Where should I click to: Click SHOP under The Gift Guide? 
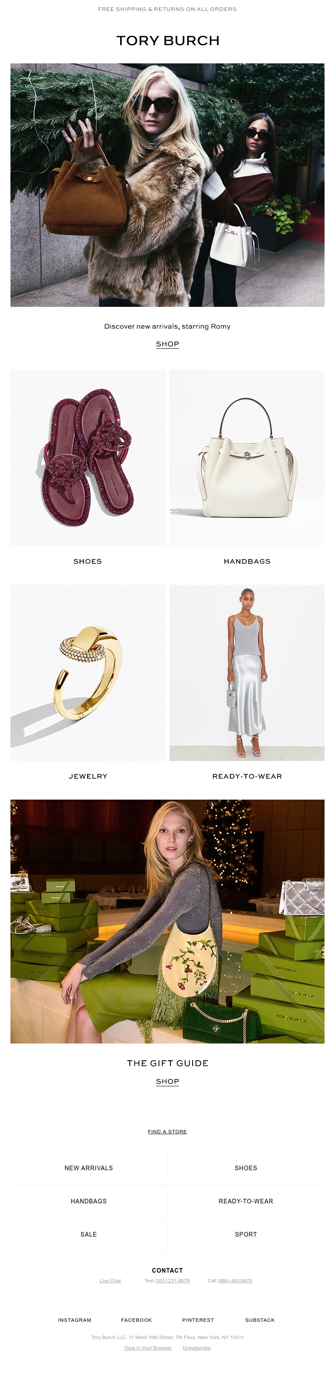tap(167, 1081)
